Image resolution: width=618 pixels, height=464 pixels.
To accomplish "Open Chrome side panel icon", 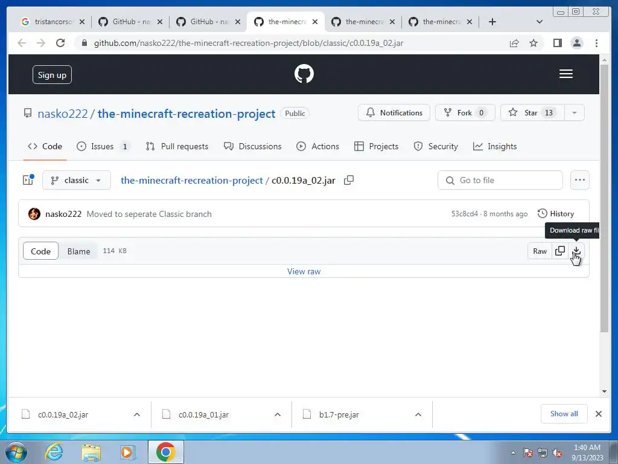I will point(557,43).
